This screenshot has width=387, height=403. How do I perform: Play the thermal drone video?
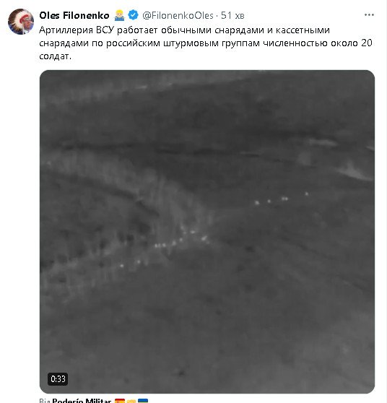207,232
